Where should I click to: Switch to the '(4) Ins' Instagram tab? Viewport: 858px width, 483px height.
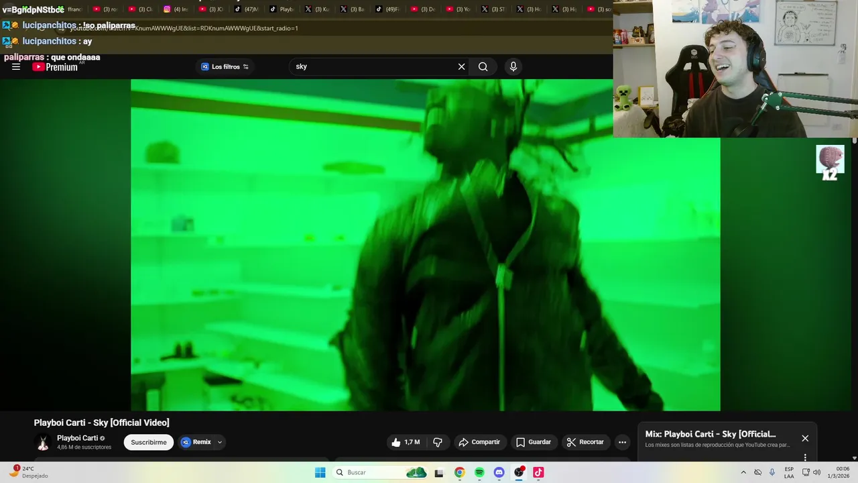pyautogui.click(x=176, y=9)
